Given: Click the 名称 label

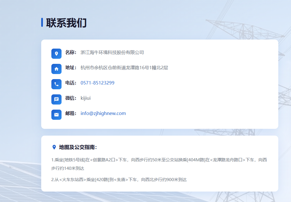Looking at the screenshot, I should [x=71, y=52].
